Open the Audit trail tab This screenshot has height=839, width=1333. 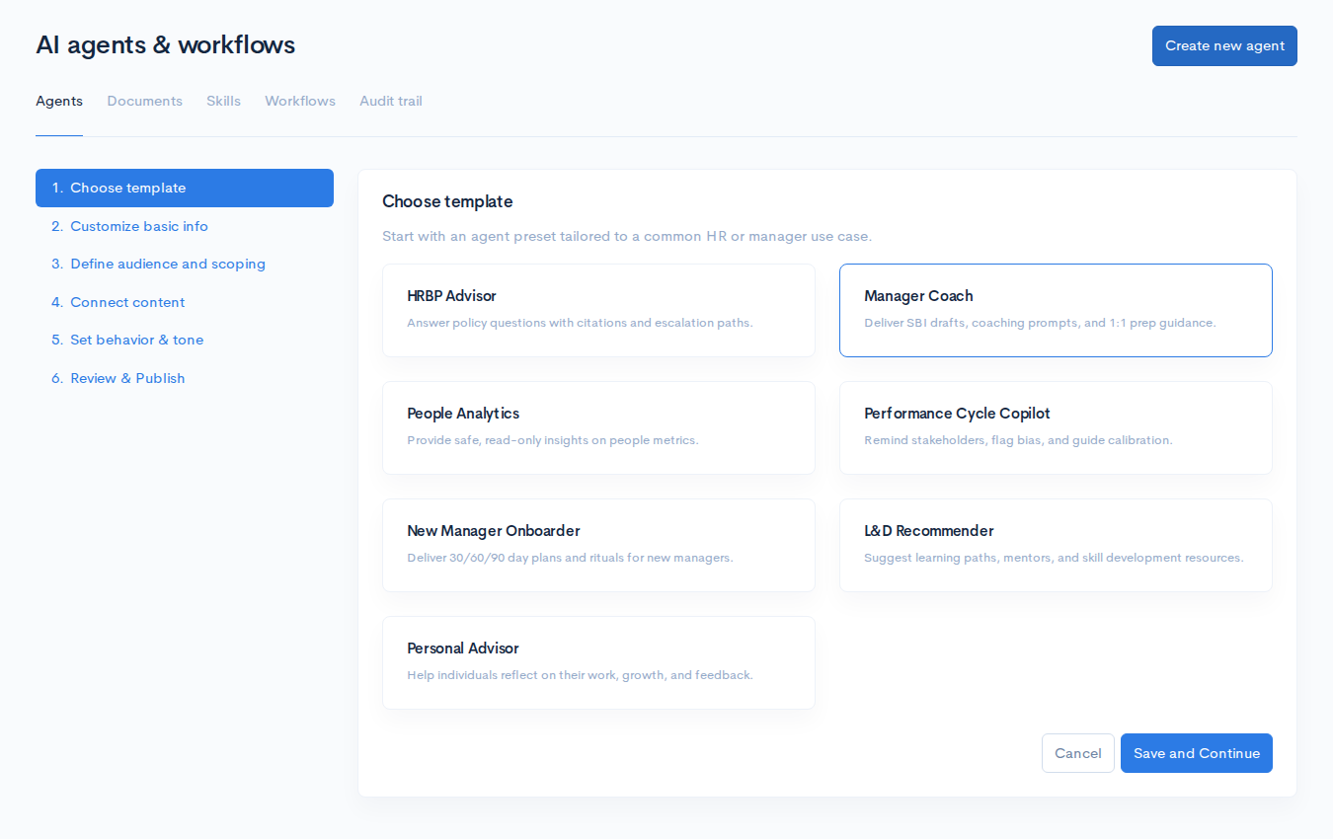pos(390,101)
